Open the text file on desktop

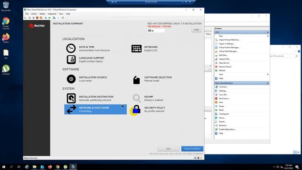tap(6, 54)
